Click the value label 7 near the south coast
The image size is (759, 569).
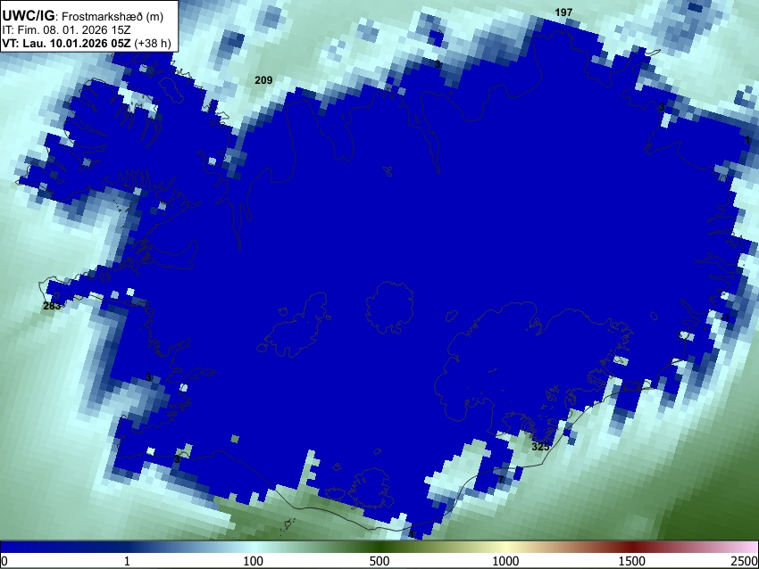(x=501, y=480)
